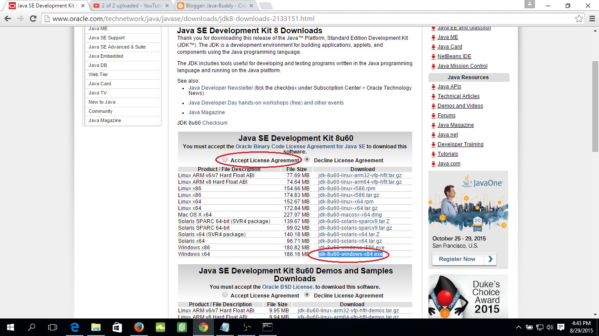Viewport: 599px width, 336px height.
Task: Switch to Firefox on the taskbar
Action: (x=139, y=327)
